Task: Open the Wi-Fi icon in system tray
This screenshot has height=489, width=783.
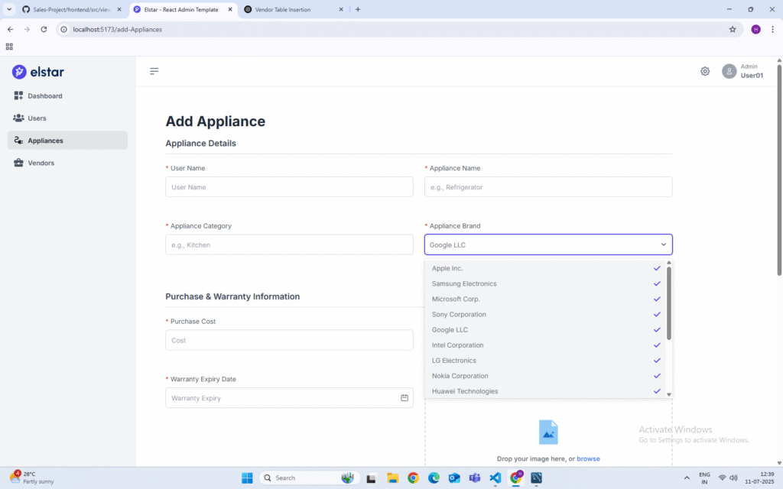Action: [722, 478]
